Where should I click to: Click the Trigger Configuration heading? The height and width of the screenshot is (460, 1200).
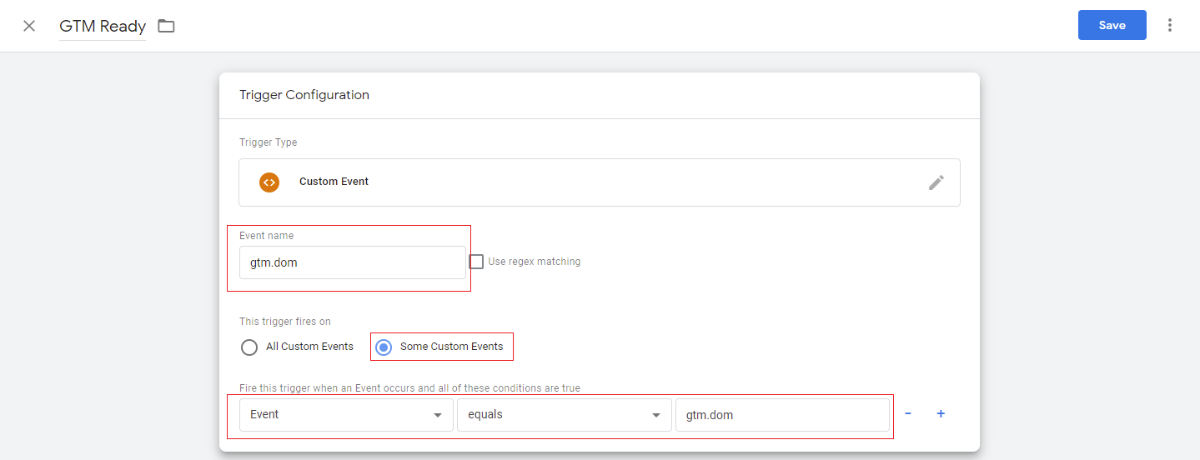pyautogui.click(x=304, y=95)
